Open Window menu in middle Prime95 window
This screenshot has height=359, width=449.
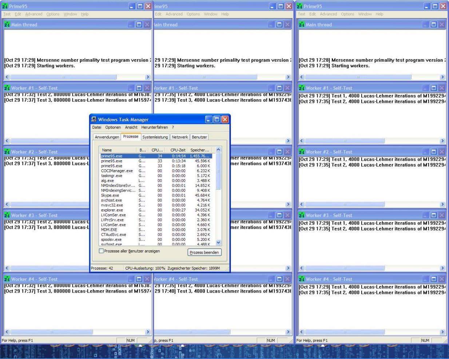click(x=211, y=14)
